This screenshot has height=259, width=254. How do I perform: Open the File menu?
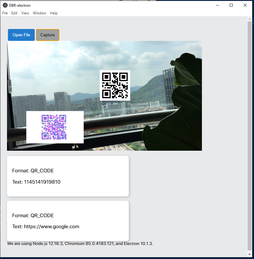pyautogui.click(x=5, y=13)
